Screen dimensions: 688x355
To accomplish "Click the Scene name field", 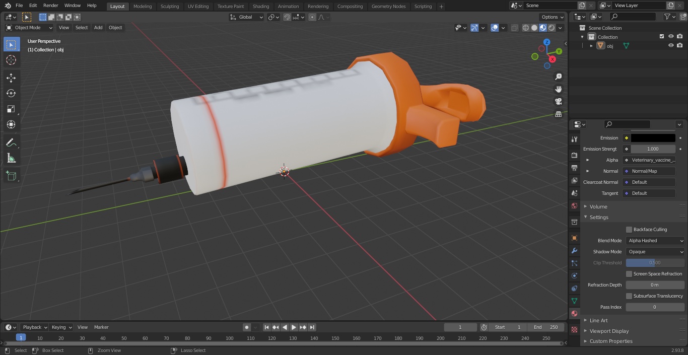I will coord(551,6).
